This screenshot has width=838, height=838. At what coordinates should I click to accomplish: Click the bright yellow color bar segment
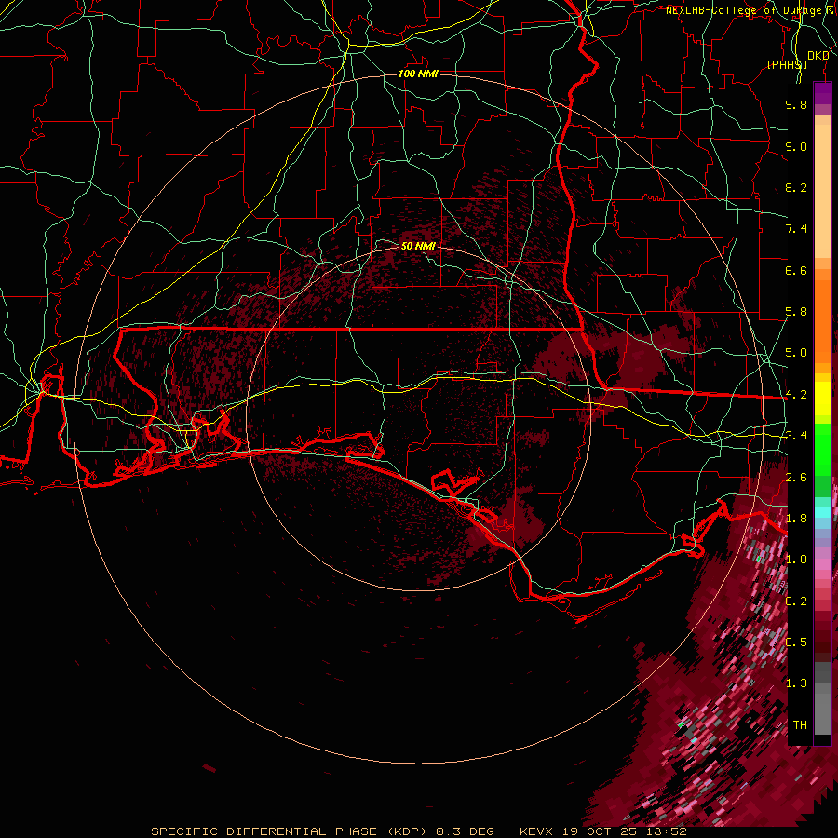pos(822,399)
